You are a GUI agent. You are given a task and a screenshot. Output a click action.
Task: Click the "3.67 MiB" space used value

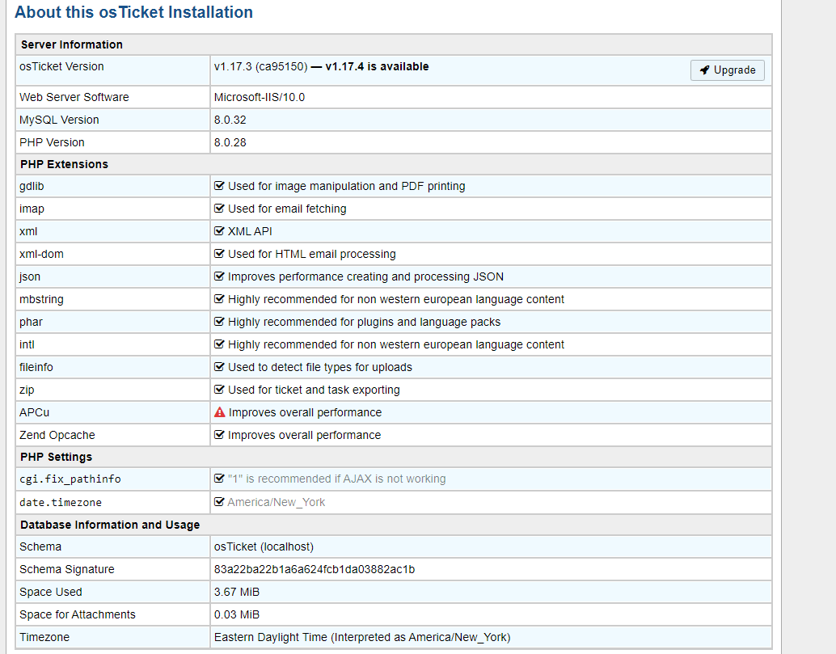tap(237, 593)
